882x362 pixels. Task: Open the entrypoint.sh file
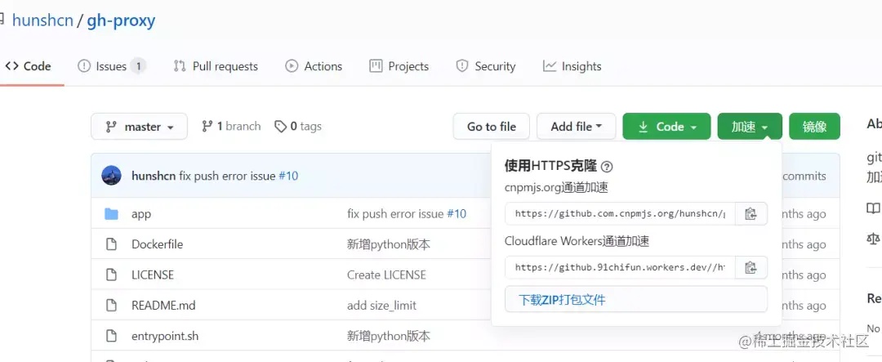165,336
